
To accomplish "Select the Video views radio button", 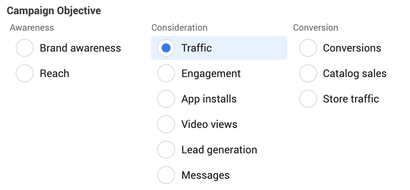I will coord(166,124).
